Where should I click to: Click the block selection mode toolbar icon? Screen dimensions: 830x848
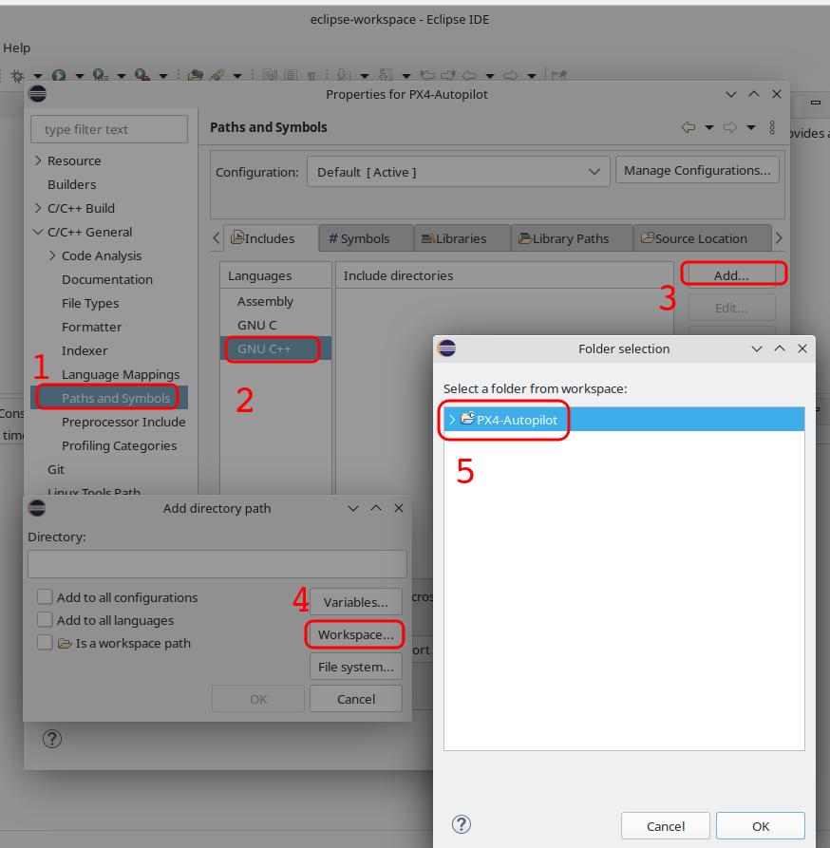[291, 75]
